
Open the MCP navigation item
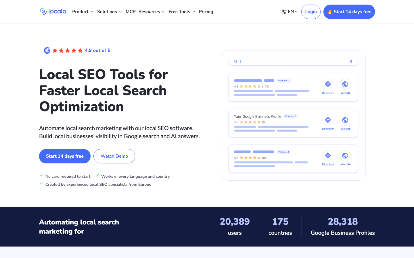coord(131,12)
